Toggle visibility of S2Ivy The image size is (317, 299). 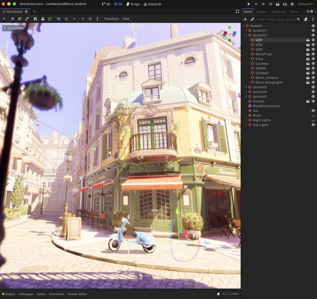[x=313, y=59]
